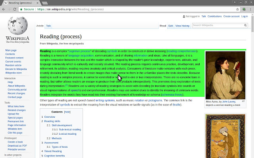The width and height of the screenshot is (254, 158).
Task: Open the Contributions link
Action: [x=214, y=16]
